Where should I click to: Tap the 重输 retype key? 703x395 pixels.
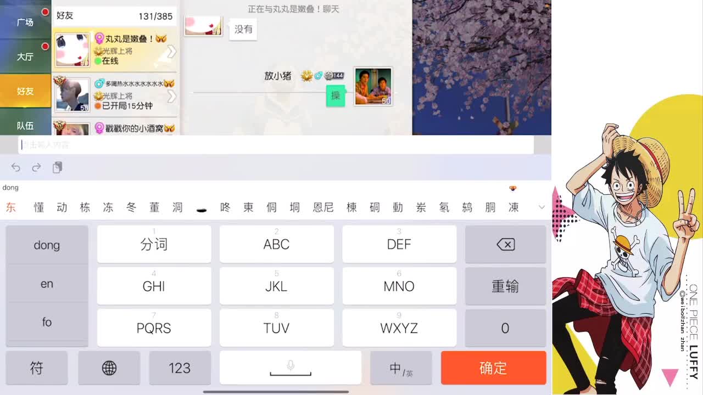505,286
